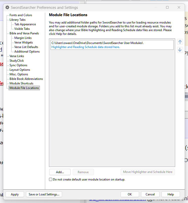Select Bible and Verse Panels category

point(24,33)
